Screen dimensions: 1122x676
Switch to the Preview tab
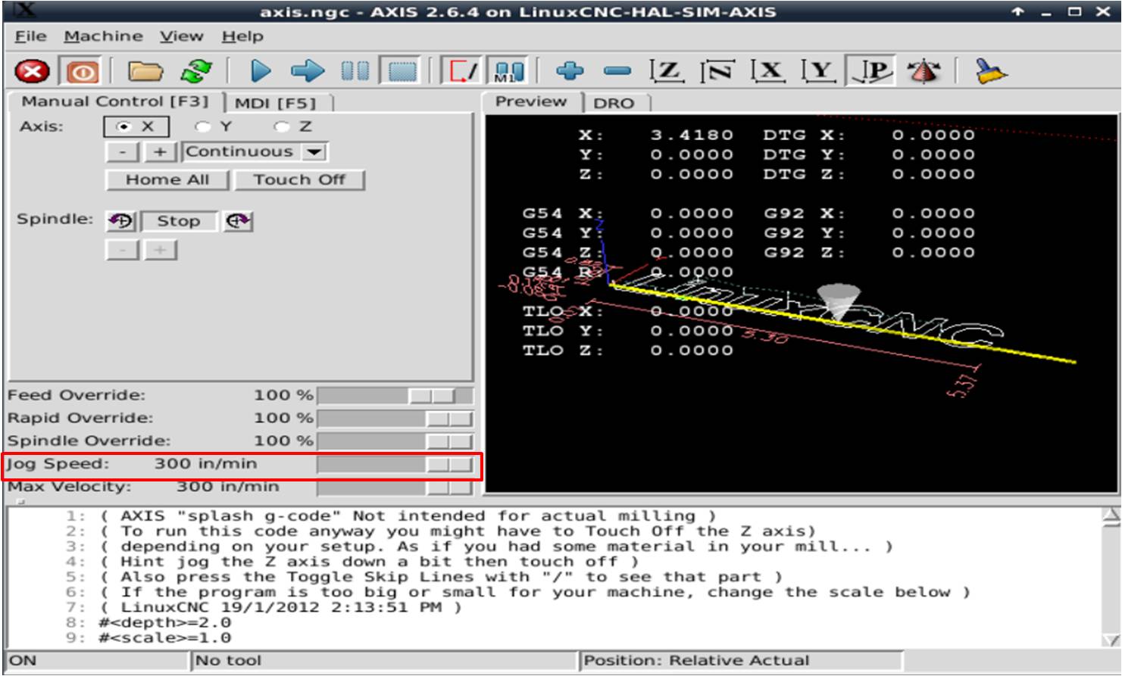click(531, 102)
